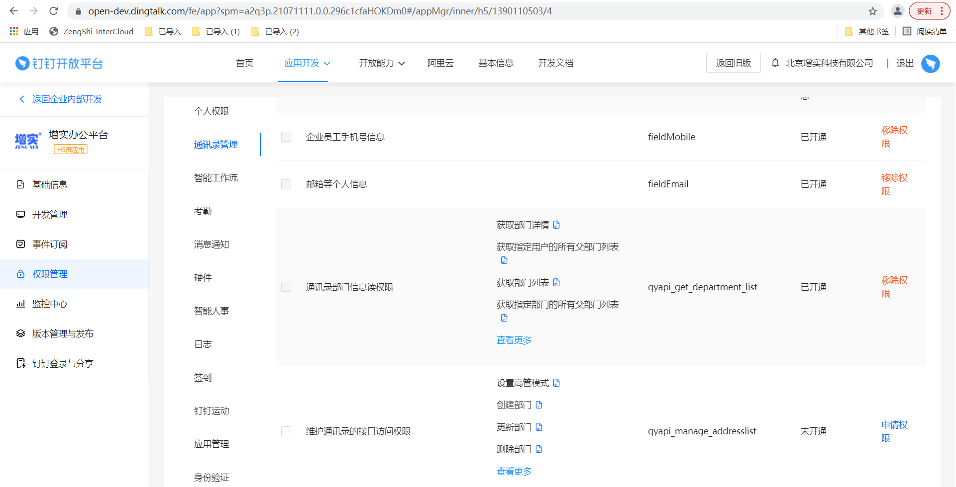The height and width of the screenshot is (487, 956).
Task: Open the doc icon next to 获取部门列表
Action: [556, 283]
